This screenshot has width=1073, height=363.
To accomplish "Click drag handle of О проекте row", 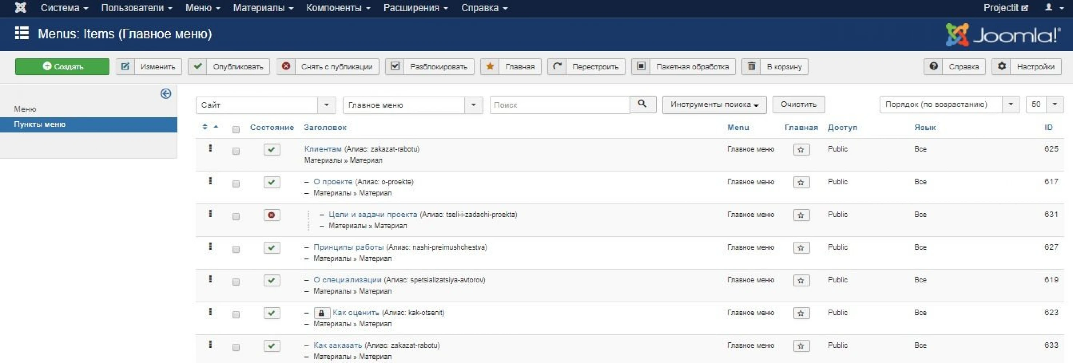I will 211,181.
